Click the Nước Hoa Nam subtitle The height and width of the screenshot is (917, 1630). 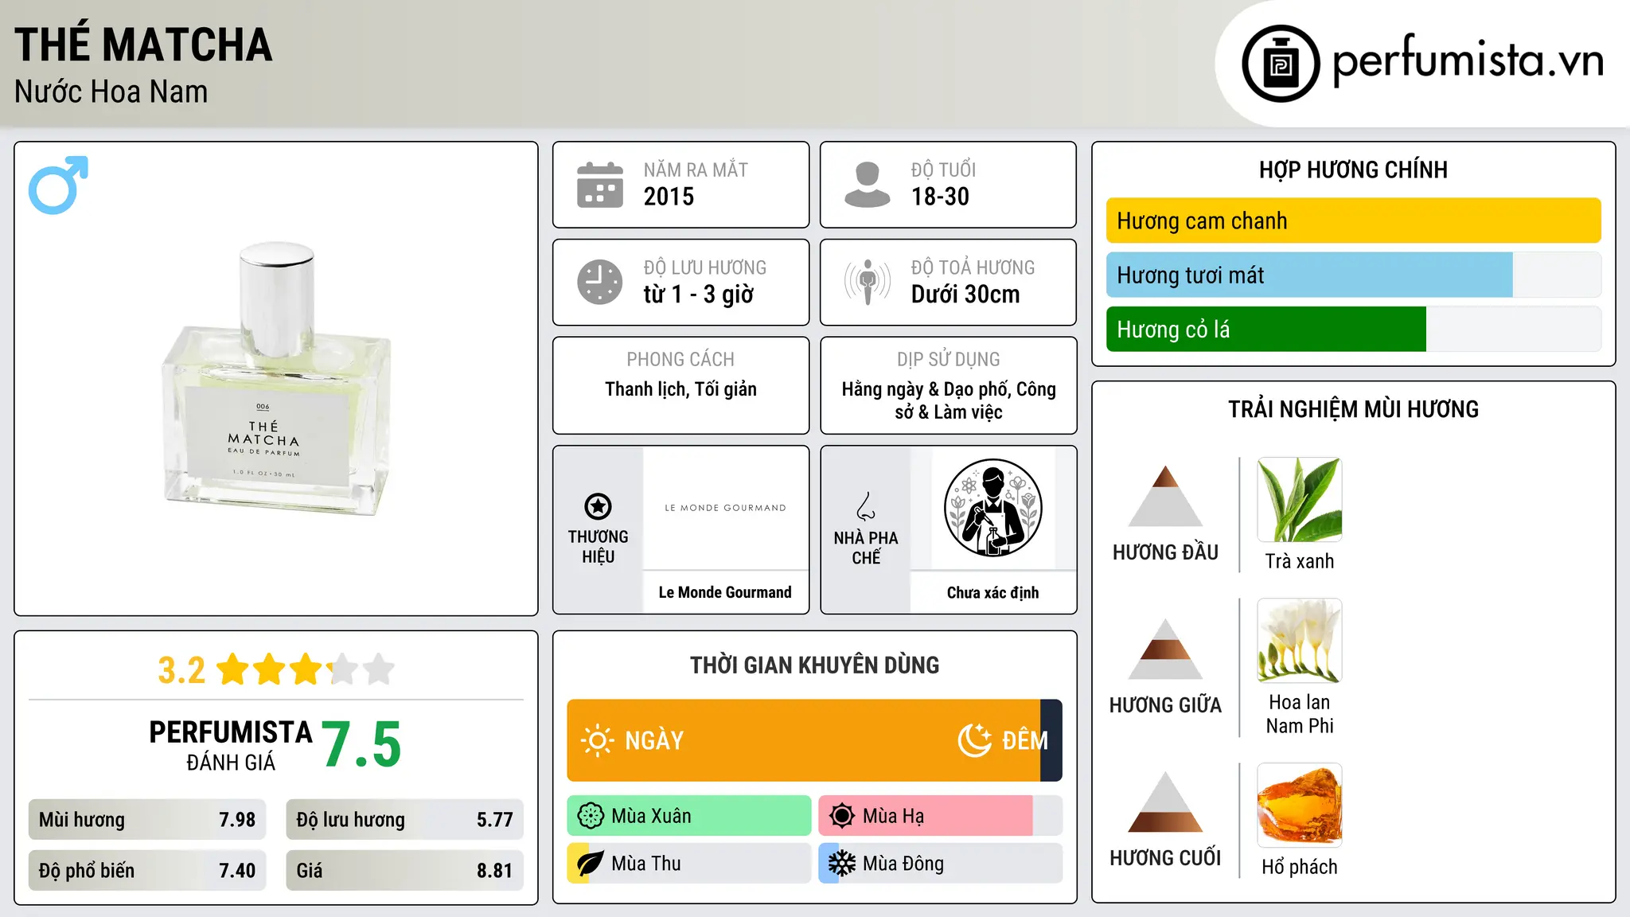tap(111, 92)
